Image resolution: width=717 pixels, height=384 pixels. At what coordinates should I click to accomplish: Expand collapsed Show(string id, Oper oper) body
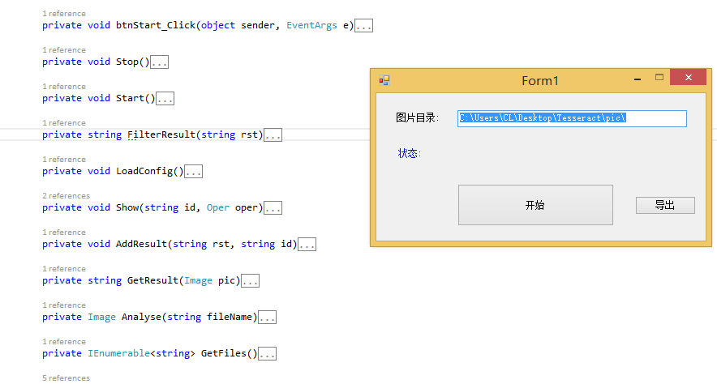(x=273, y=208)
